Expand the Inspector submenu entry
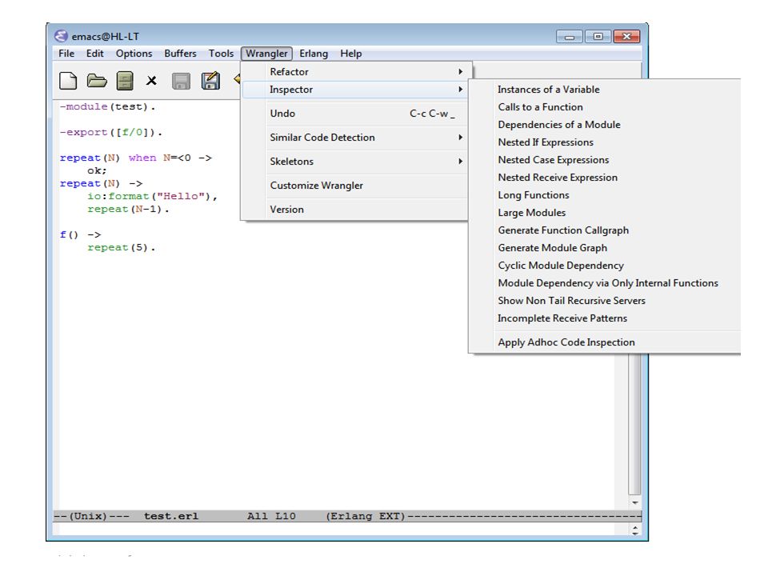 [x=355, y=89]
